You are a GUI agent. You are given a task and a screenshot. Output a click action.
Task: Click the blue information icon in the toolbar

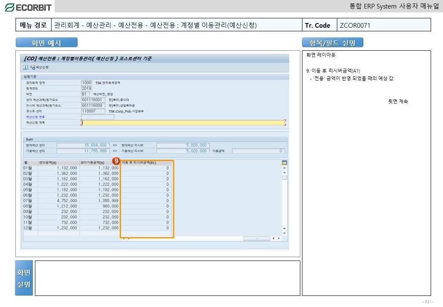[x=25, y=67]
